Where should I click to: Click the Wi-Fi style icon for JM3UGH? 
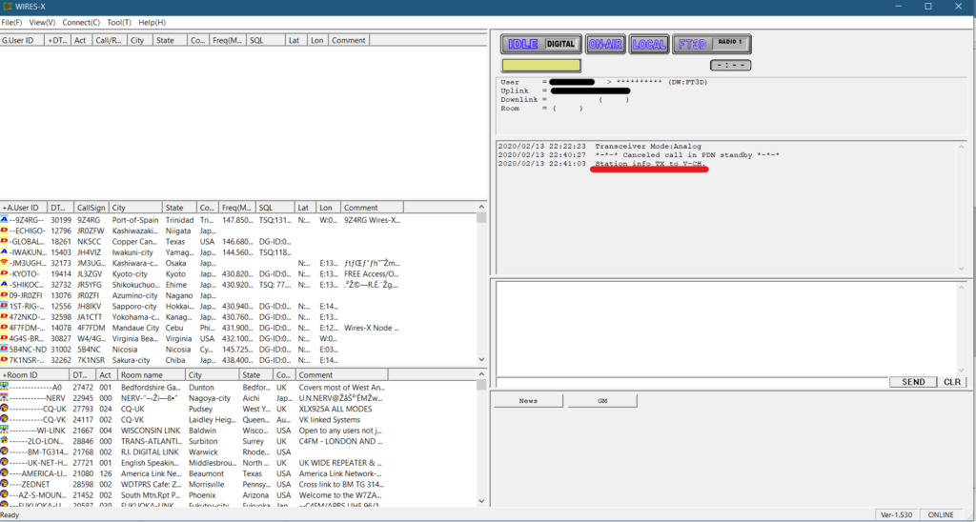pos(5,263)
